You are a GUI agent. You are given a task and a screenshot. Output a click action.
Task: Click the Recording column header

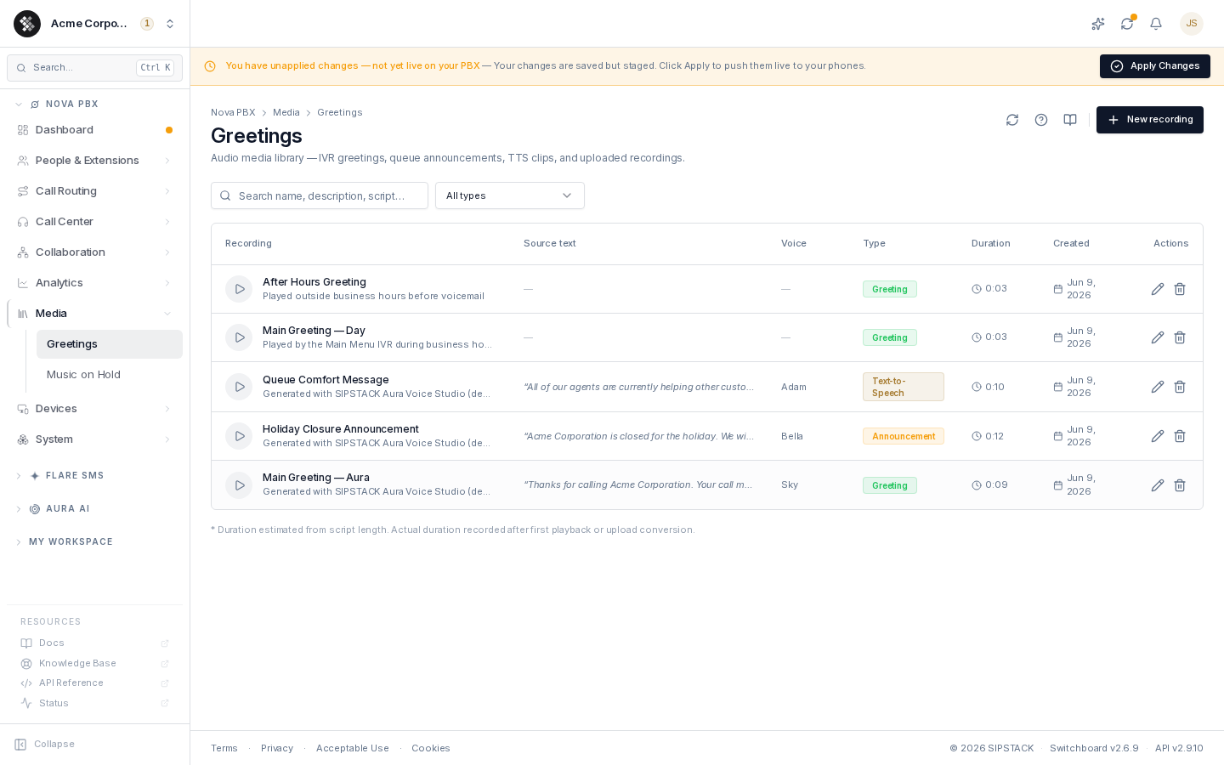[248, 244]
